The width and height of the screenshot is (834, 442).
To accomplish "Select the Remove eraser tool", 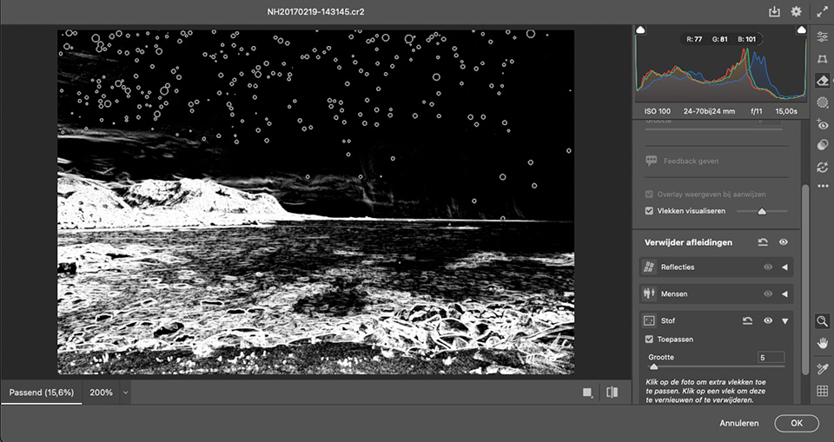I will 822,81.
